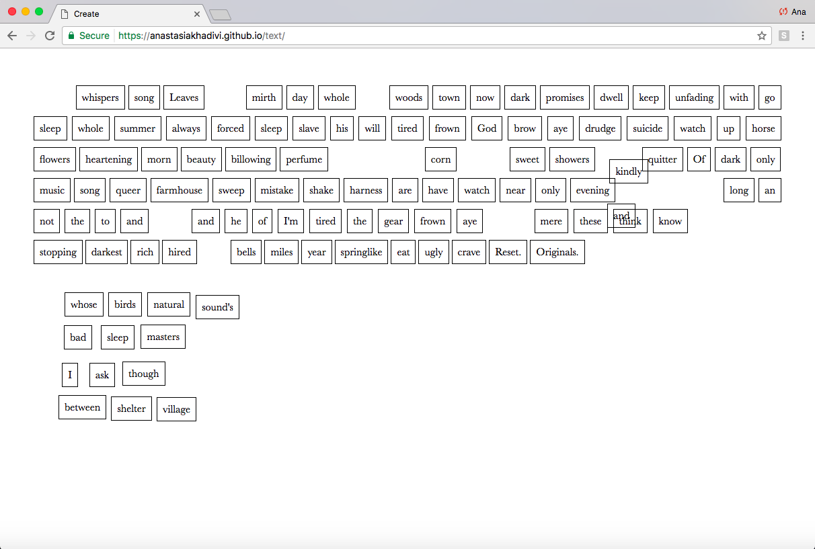815x549 pixels.
Task: Open the Ana profile button
Action: pos(792,11)
